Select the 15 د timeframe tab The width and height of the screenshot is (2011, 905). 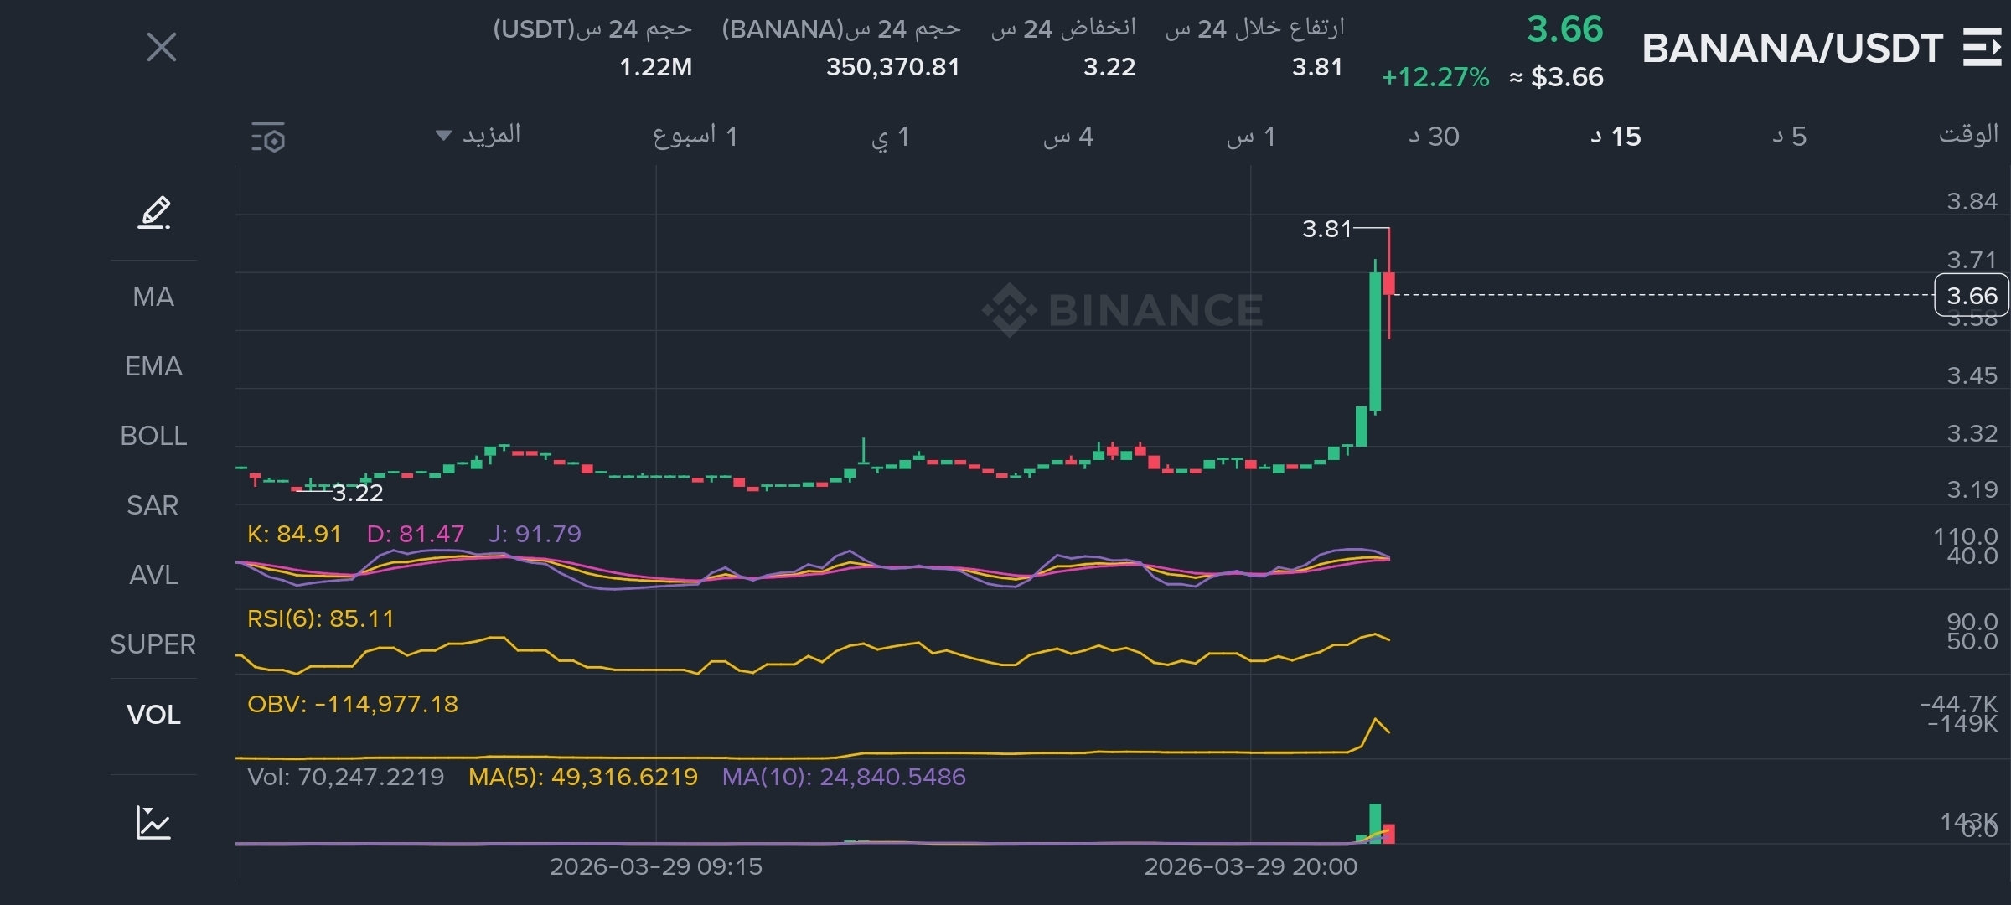click(x=1616, y=137)
